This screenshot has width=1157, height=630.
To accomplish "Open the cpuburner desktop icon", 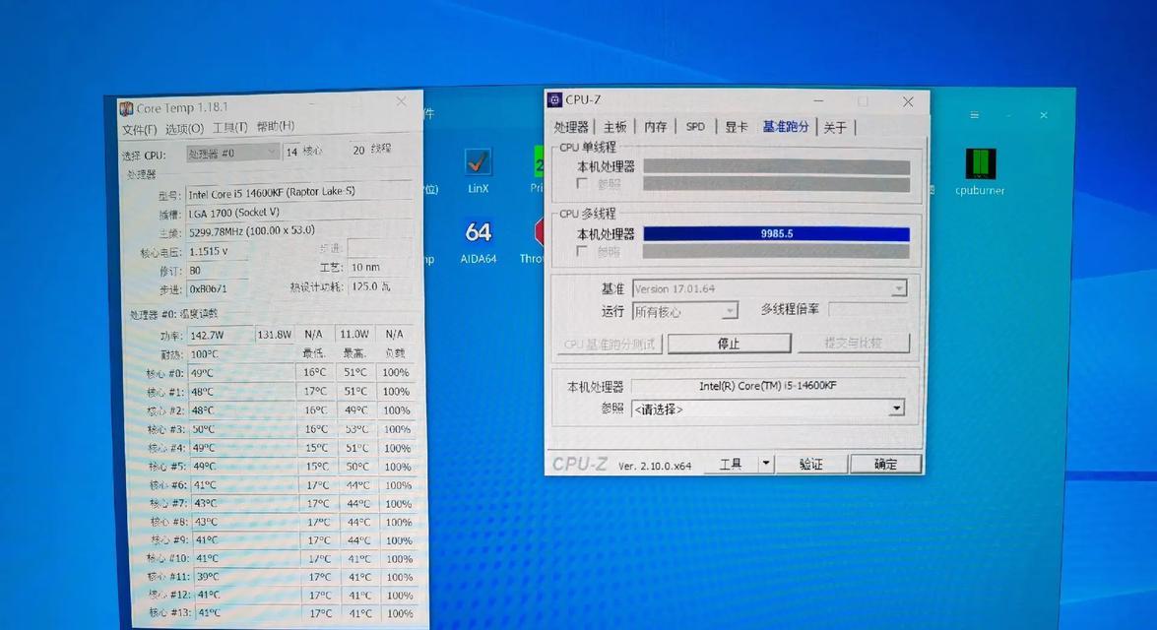I will pyautogui.click(x=980, y=172).
